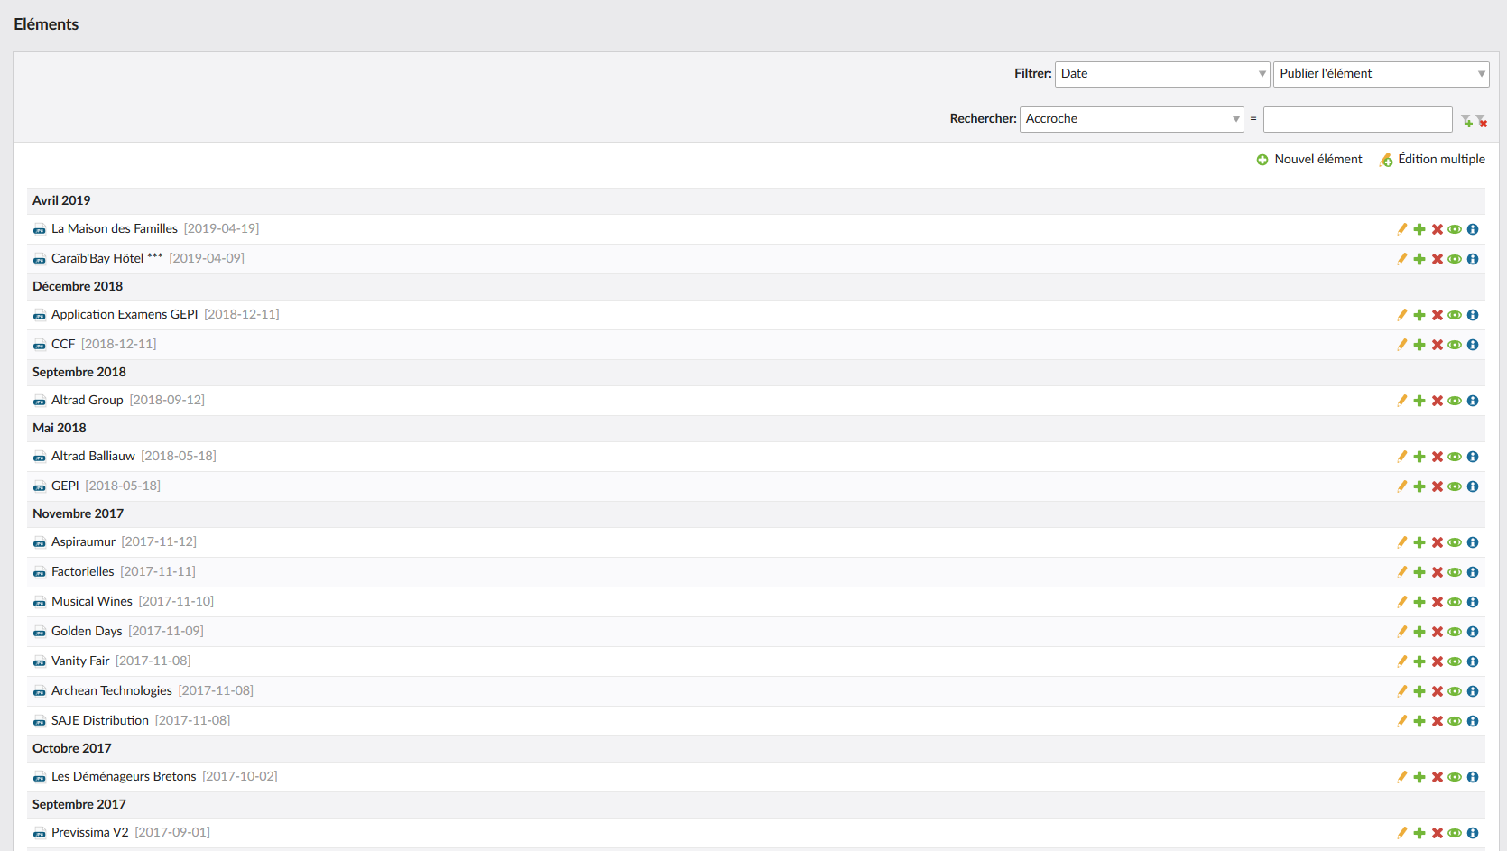Open the Les Déménageurs Bretons entry
This screenshot has width=1507, height=851.
[x=124, y=777]
